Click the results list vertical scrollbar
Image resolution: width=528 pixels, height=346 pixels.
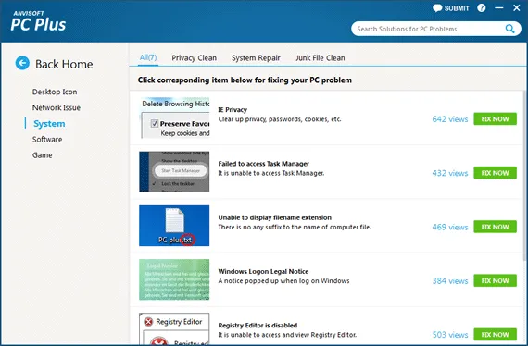tap(524, 175)
